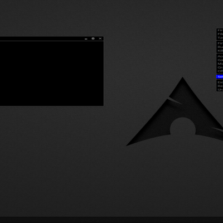Open the menu entry starting with "Ga"
The width and height of the screenshot is (223, 223).
coord(220,60)
